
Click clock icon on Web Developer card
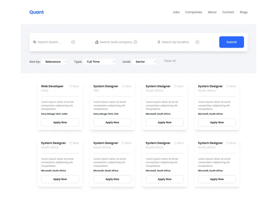pyautogui.click(x=70, y=86)
